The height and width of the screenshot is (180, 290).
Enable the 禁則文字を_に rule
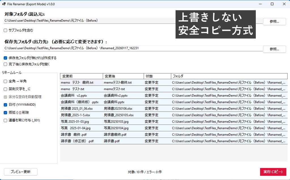click(x=5, y=89)
